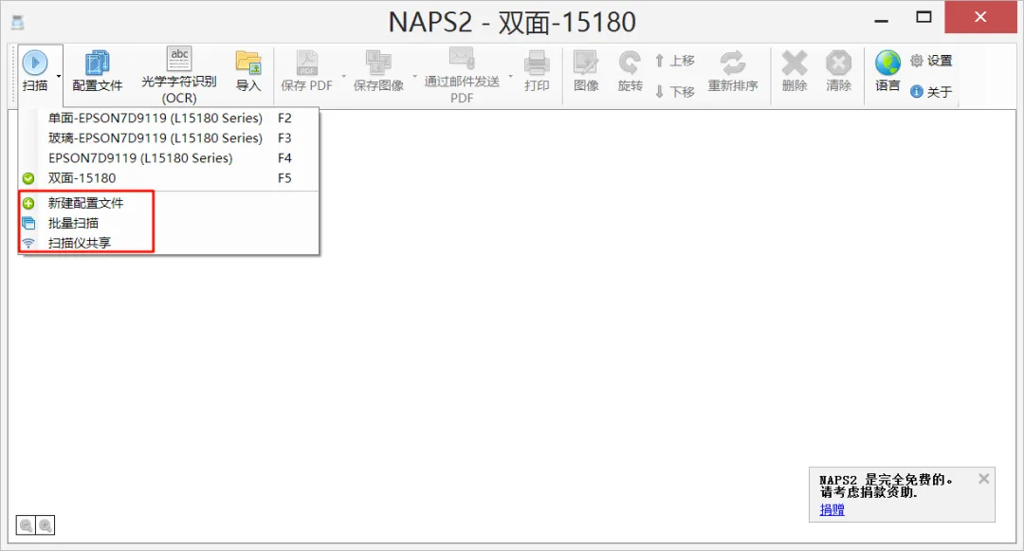1024x551 pixels.
Task: Click the Donate (捐赠) link
Action: point(832,510)
